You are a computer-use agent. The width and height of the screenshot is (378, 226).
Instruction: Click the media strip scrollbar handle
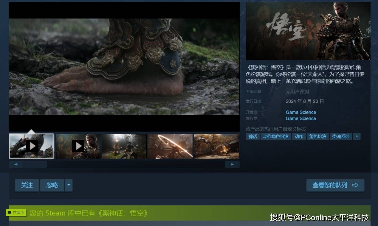pos(35,164)
